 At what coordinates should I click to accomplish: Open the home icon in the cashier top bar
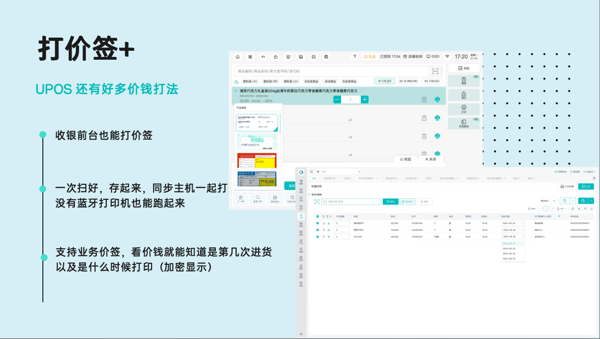[x=238, y=57]
